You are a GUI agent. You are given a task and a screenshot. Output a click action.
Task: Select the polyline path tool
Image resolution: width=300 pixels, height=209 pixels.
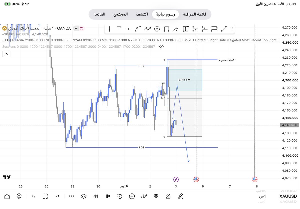(x=148, y=29)
